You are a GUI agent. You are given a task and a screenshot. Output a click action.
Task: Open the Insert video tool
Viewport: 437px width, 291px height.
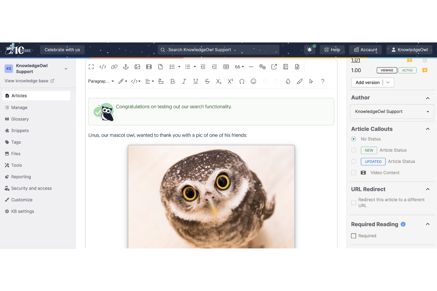point(149,67)
